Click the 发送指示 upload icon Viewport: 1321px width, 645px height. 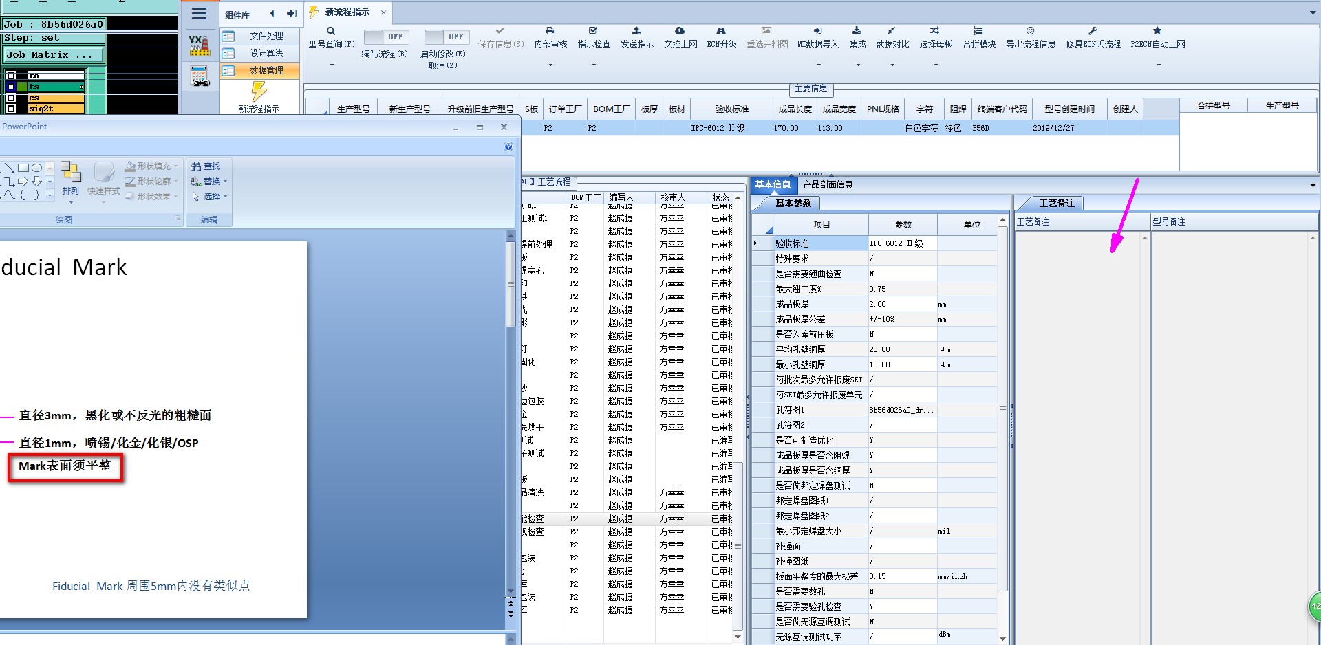click(636, 31)
